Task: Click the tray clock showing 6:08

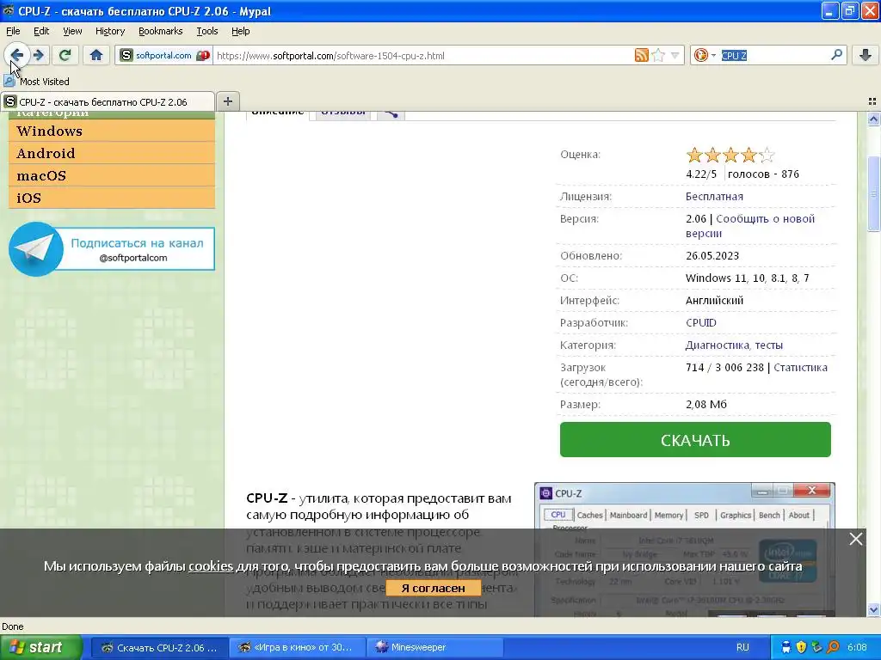Action: [858, 647]
